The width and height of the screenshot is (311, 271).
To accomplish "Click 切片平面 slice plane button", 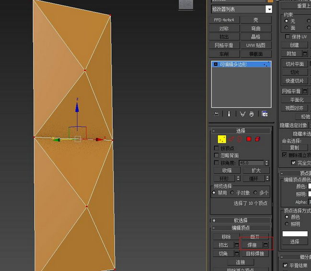I will pos(295,64).
